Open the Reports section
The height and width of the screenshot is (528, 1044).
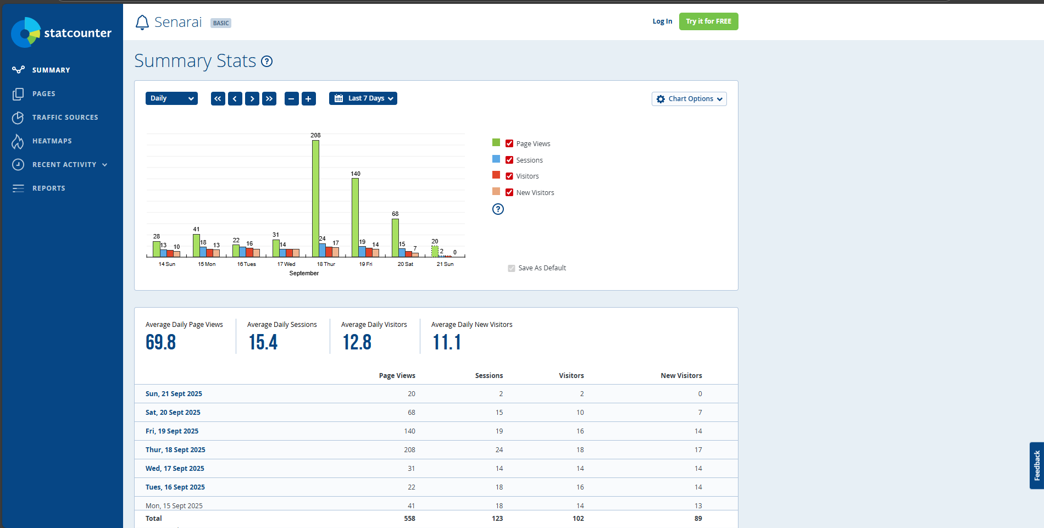(49, 188)
